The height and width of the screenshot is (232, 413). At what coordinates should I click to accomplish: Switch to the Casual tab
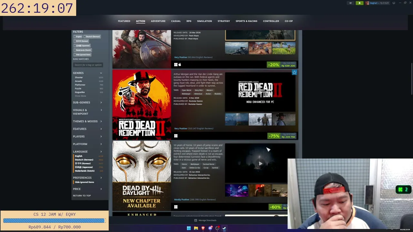(x=176, y=21)
